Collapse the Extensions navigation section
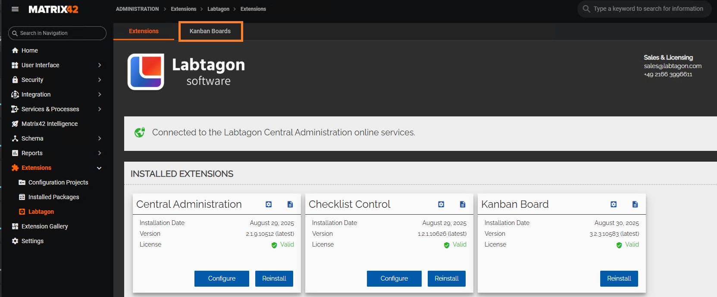The height and width of the screenshot is (297, 717). tap(100, 168)
